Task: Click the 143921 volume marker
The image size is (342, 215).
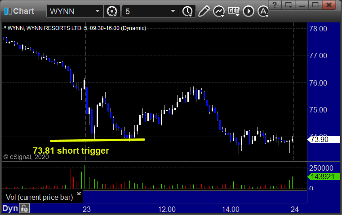Action: point(324,176)
